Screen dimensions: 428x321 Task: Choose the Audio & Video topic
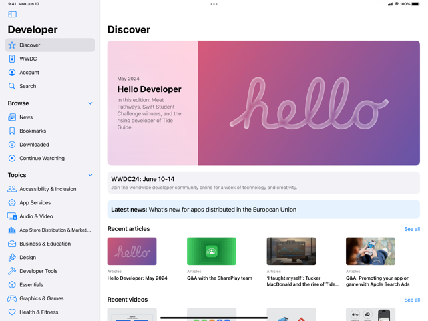point(50,216)
